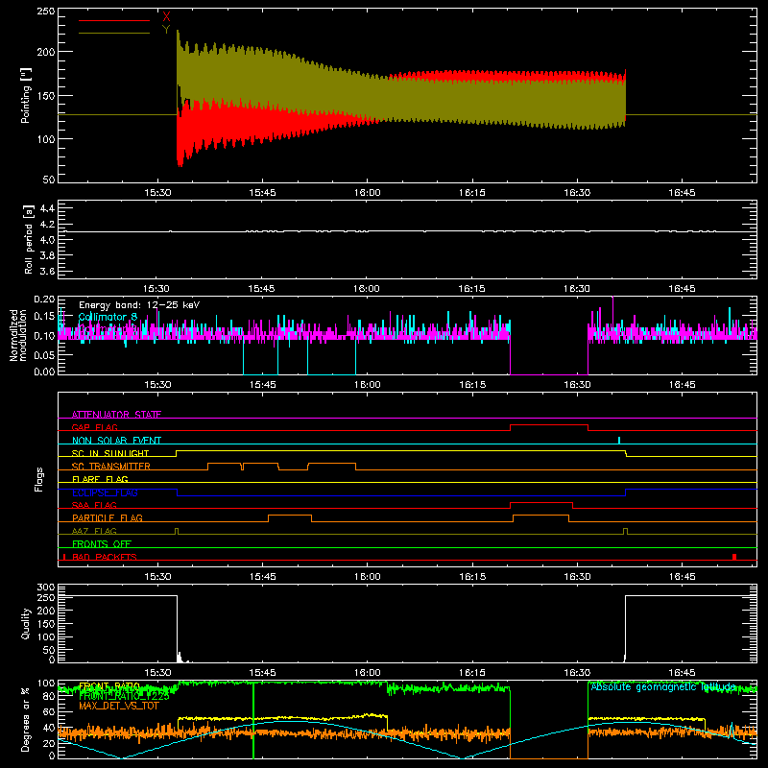Click the BAD_PACKETS label
The height and width of the screenshot is (768, 768).
(x=105, y=557)
